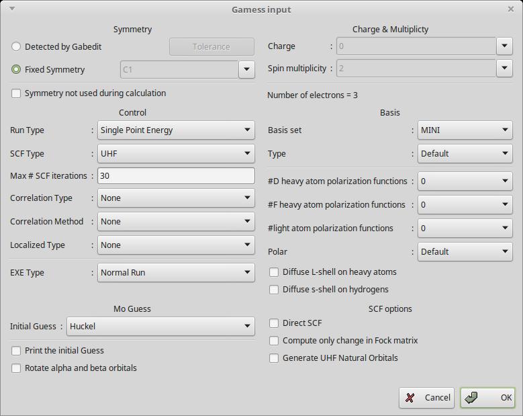
Task: Check Diffuse L-shell on heavy atoms
Action: click(x=274, y=272)
